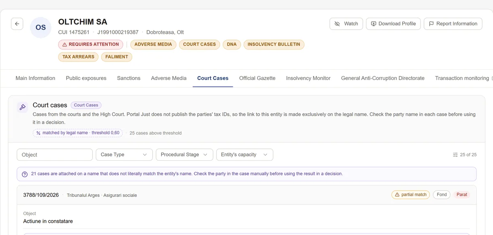Image resolution: width=493 pixels, height=235 pixels.
Task: Click the partial match badge
Action: (x=410, y=194)
